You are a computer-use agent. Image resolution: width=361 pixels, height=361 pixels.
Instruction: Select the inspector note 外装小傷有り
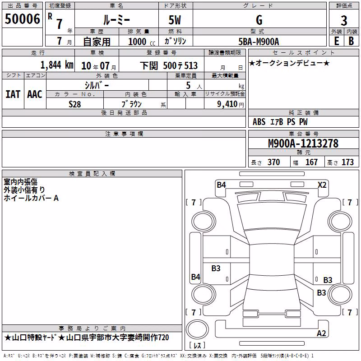(x=24, y=190)
